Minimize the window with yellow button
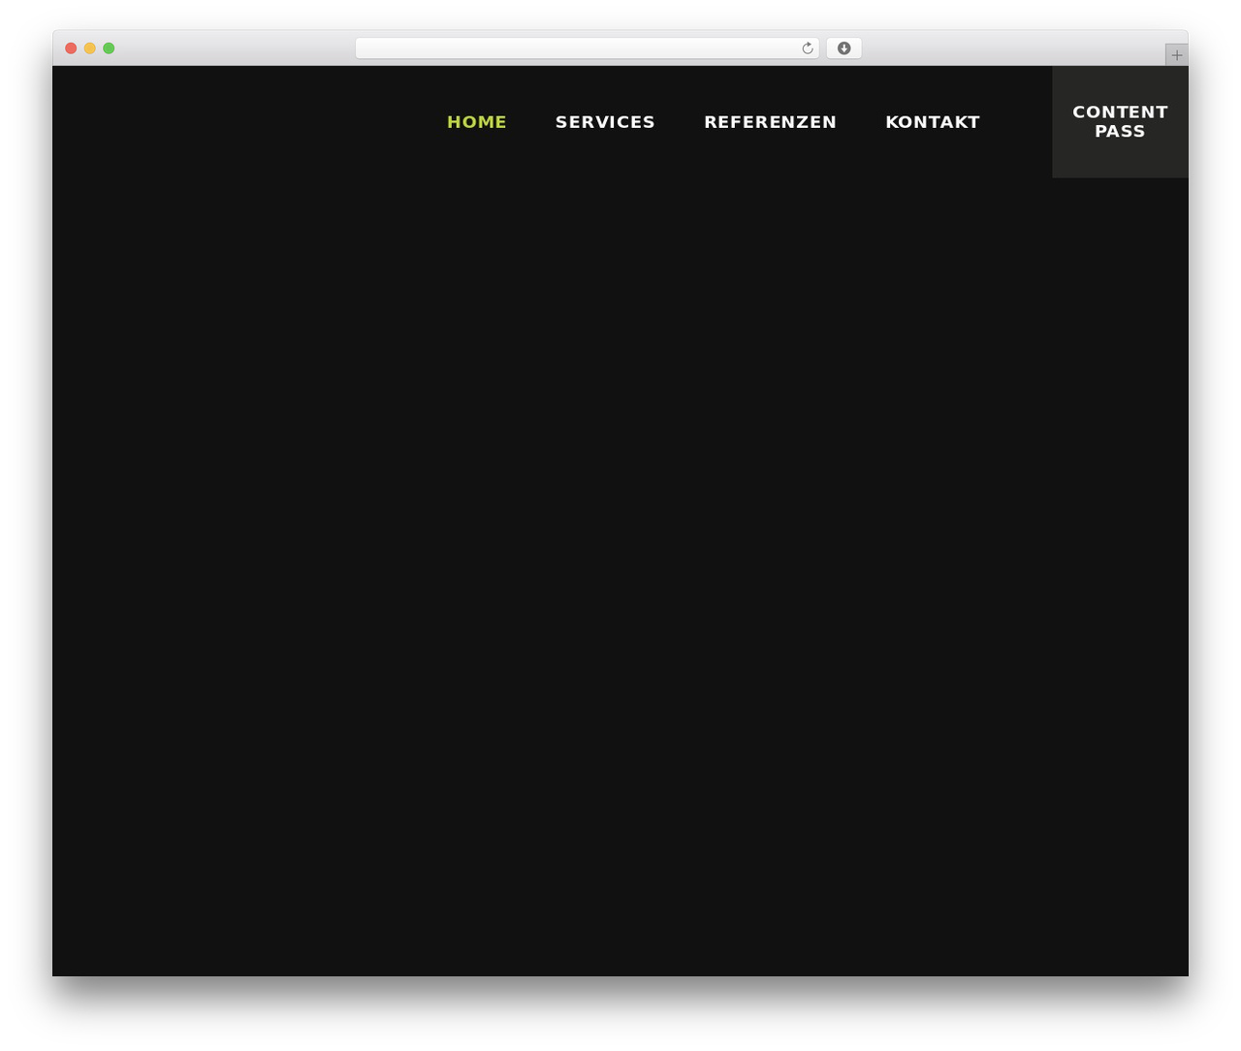The image size is (1241, 1051). pyautogui.click(x=90, y=48)
